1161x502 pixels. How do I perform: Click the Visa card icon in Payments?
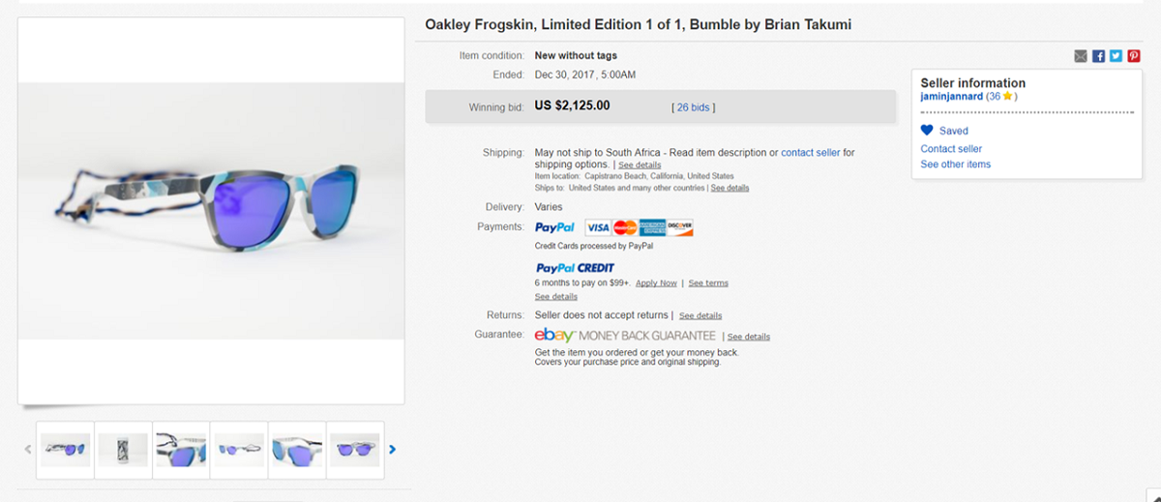(x=598, y=227)
